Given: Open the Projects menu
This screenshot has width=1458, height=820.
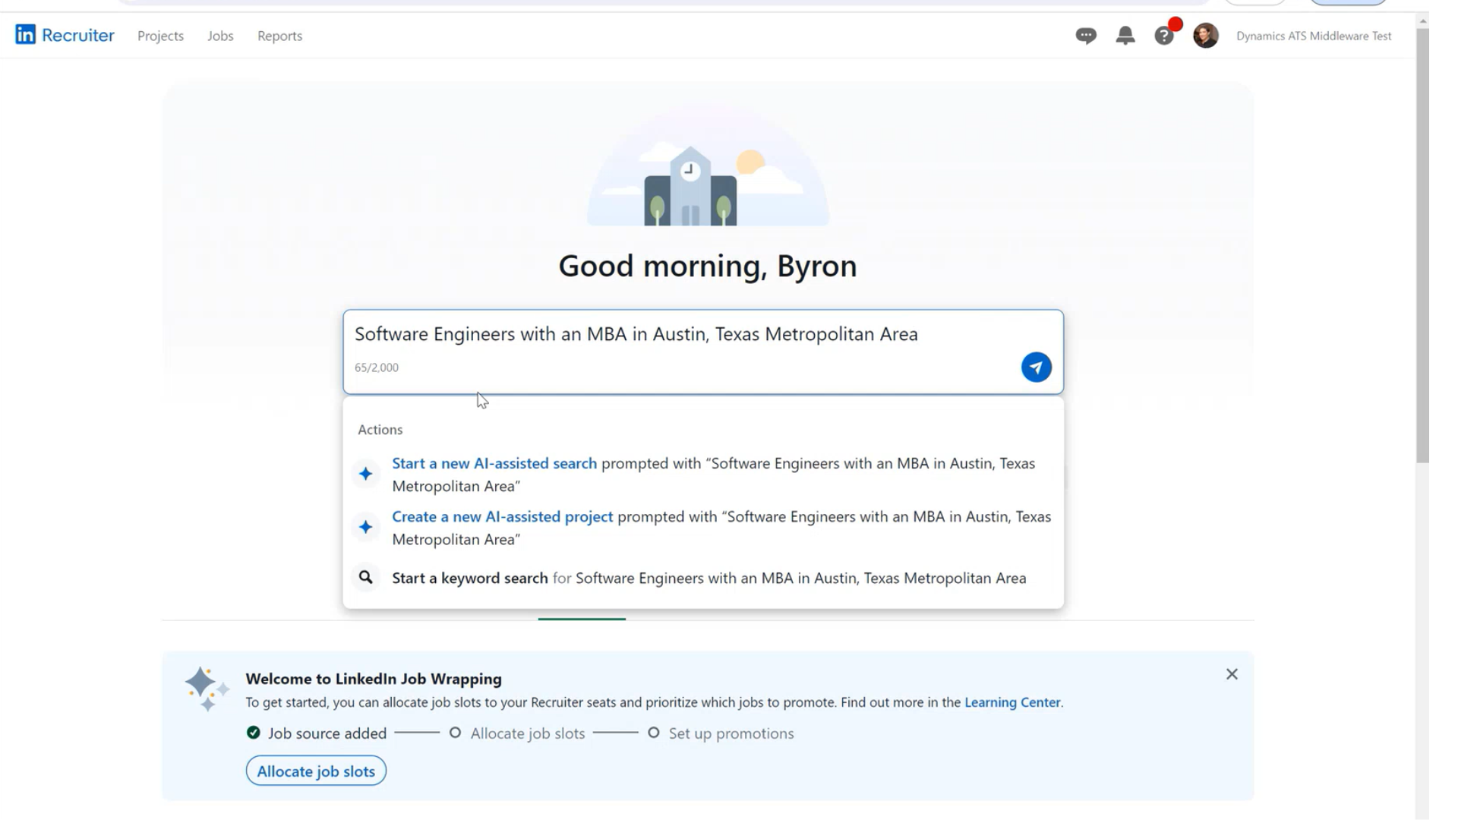Looking at the screenshot, I should tap(160, 36).
